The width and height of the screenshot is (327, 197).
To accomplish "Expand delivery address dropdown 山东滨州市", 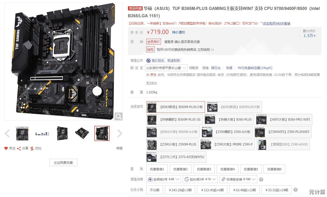I will [166, 68].
